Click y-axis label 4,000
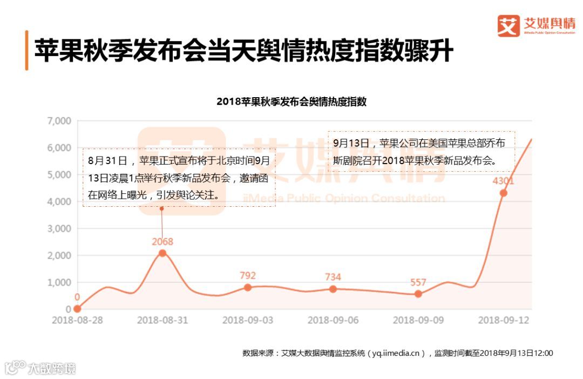 59,201
